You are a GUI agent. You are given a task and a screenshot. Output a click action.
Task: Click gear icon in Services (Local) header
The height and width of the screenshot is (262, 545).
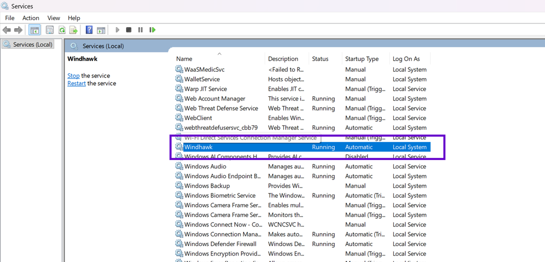[x=73, y=46]
